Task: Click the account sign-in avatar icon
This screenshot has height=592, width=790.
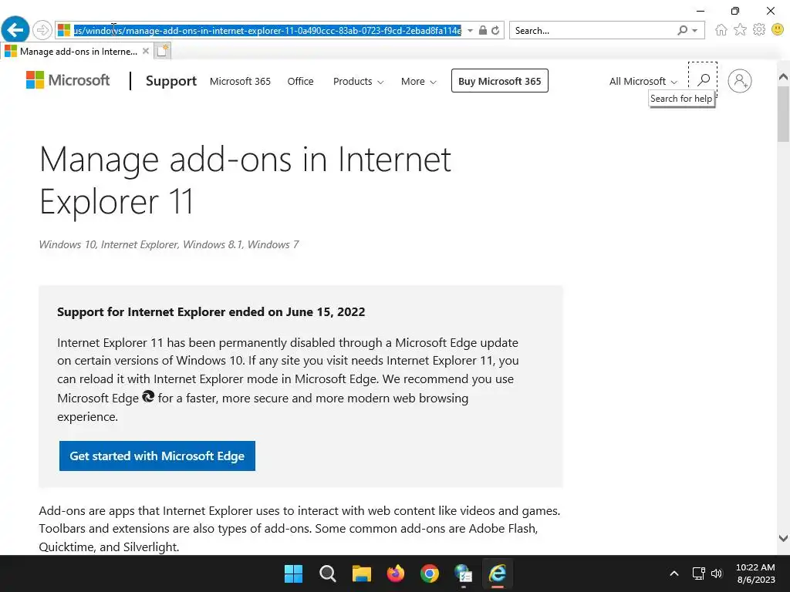Action: (x=740, y=80)
